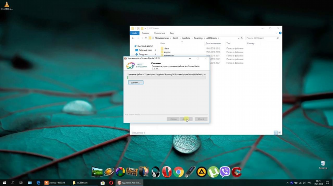Switch to the Удаление Ace Stream taskbar item

(x=130, y=182)
